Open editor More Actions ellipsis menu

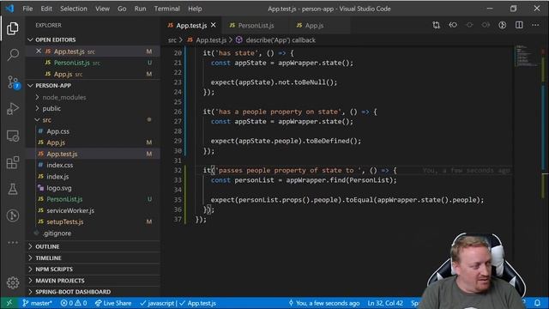pos(535,25)
